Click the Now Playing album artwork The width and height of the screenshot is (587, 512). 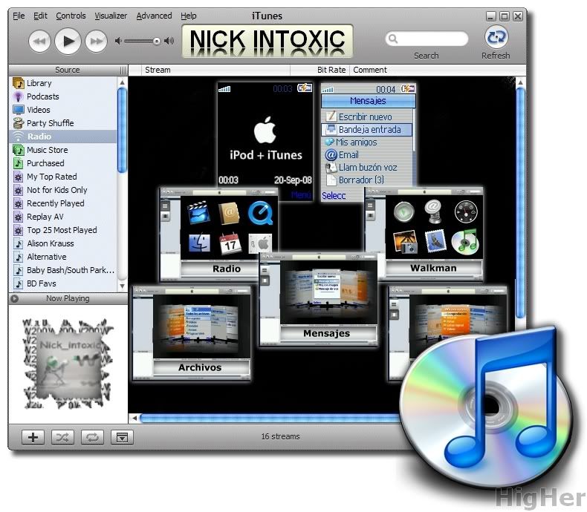(68, 364)
